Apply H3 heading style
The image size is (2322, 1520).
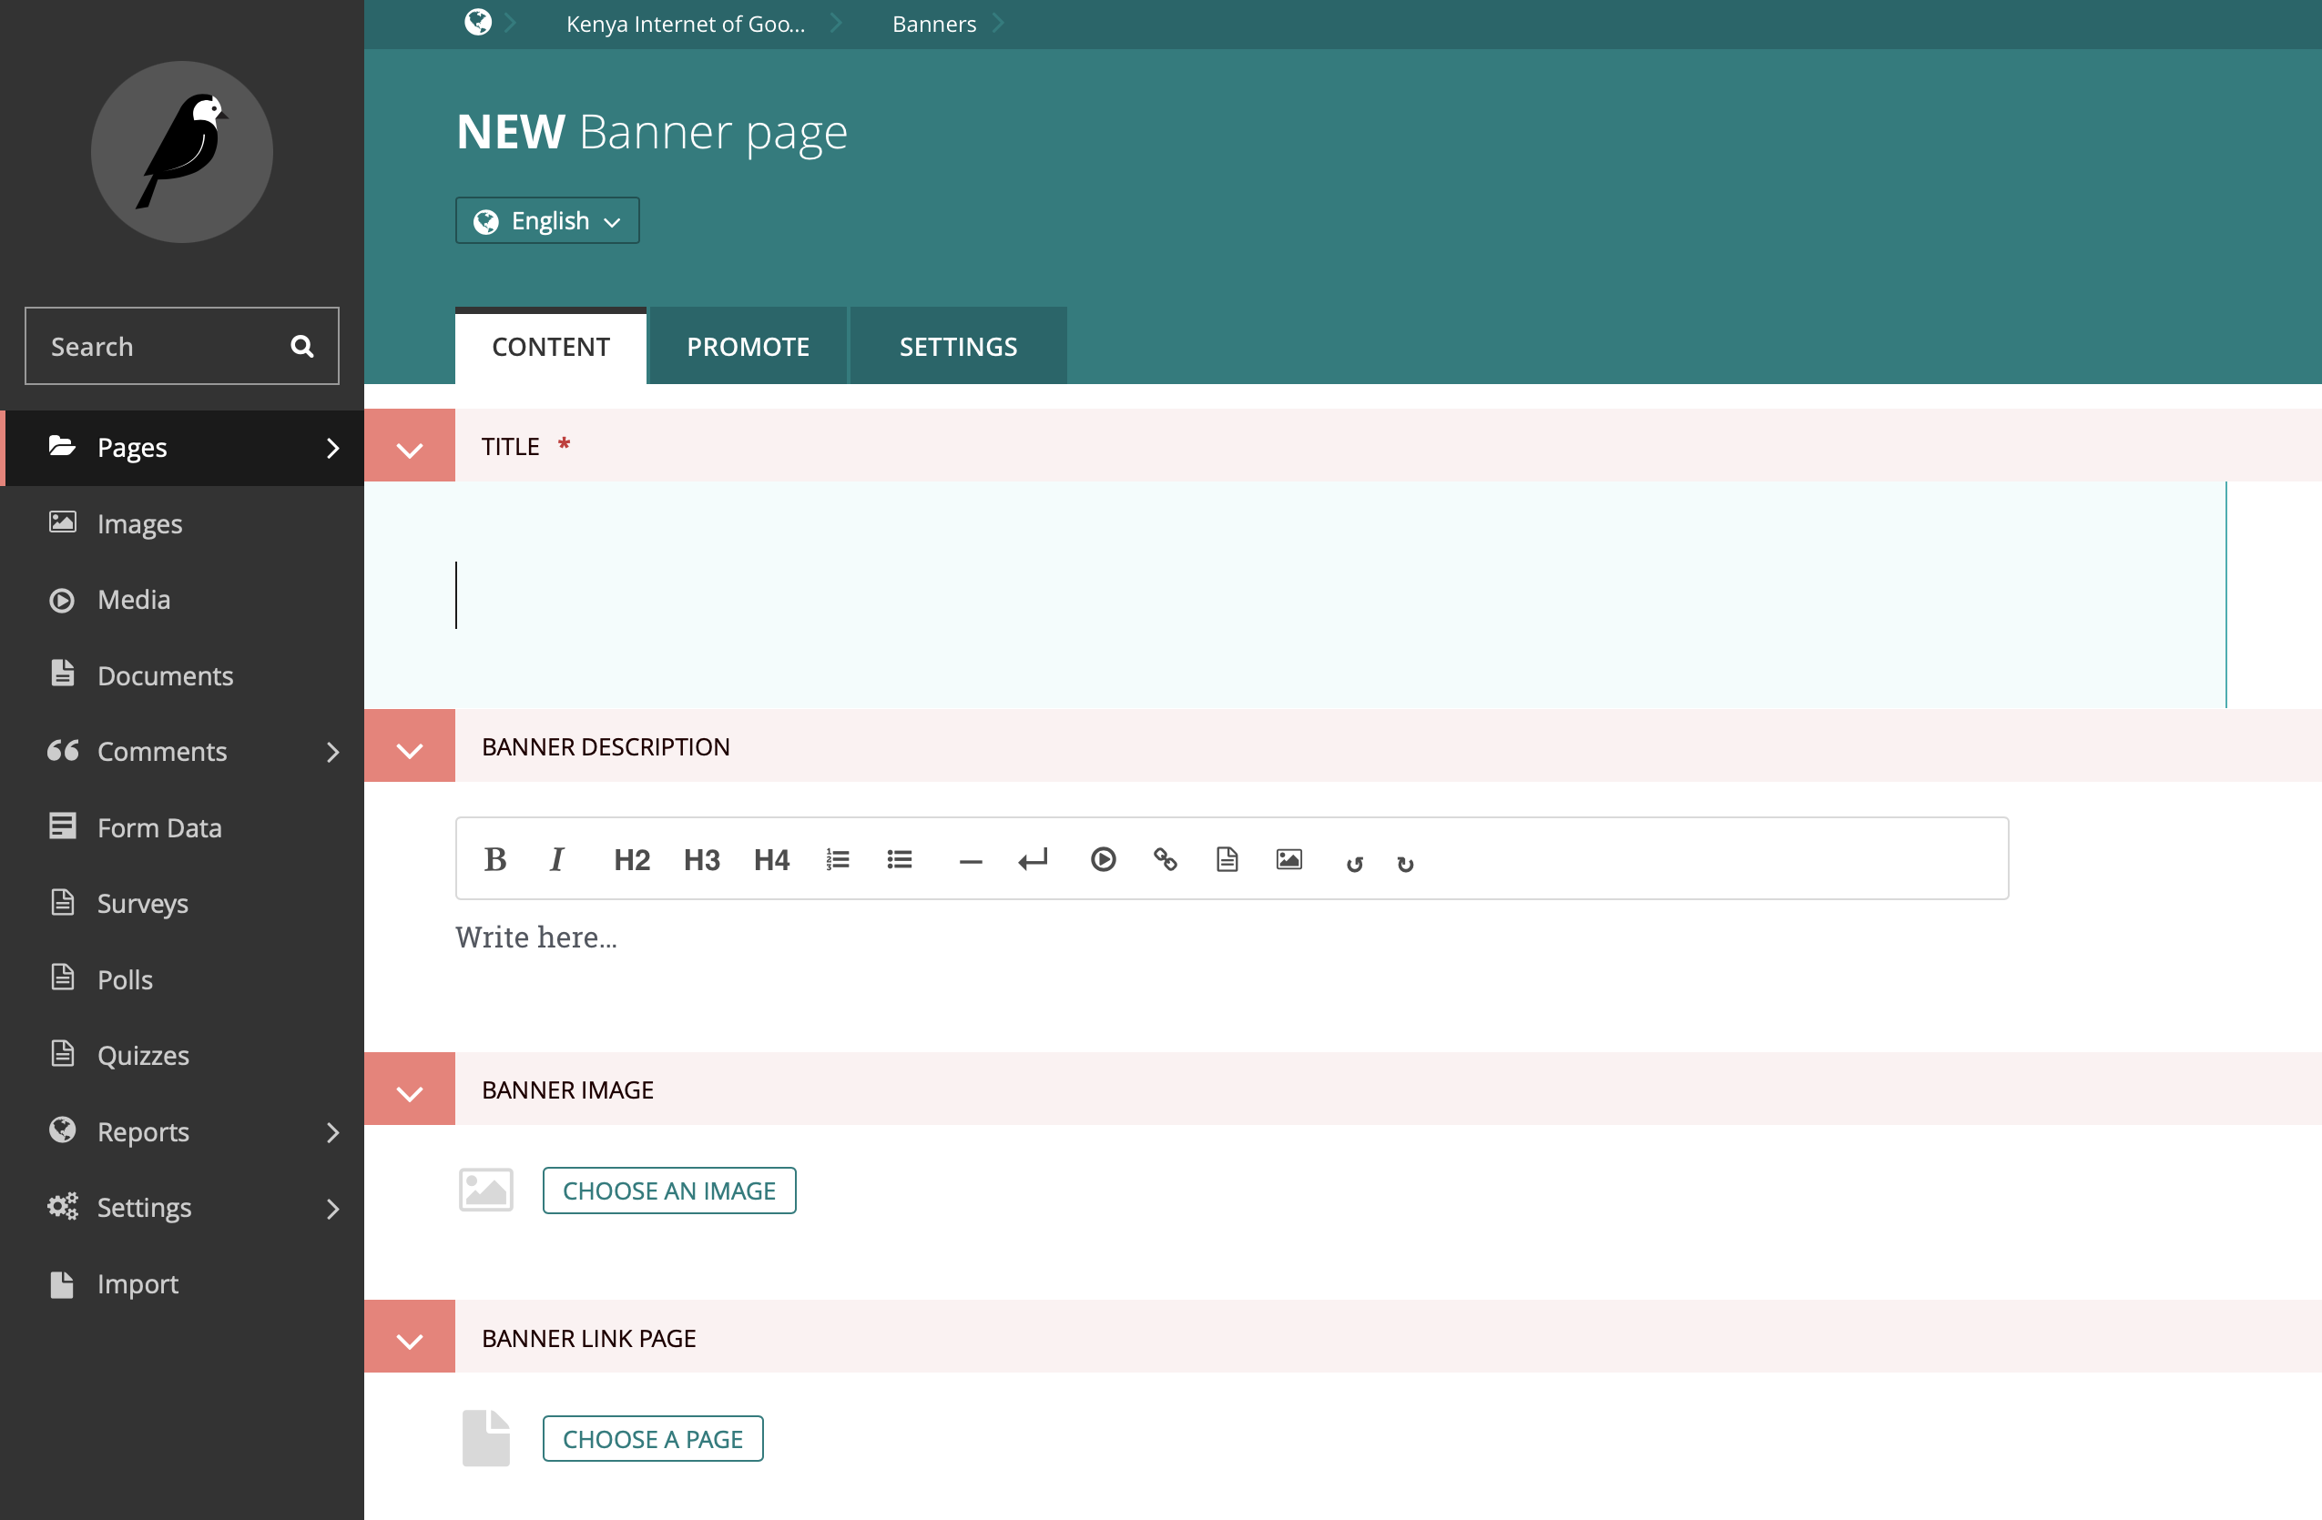(x=701, y=859)
